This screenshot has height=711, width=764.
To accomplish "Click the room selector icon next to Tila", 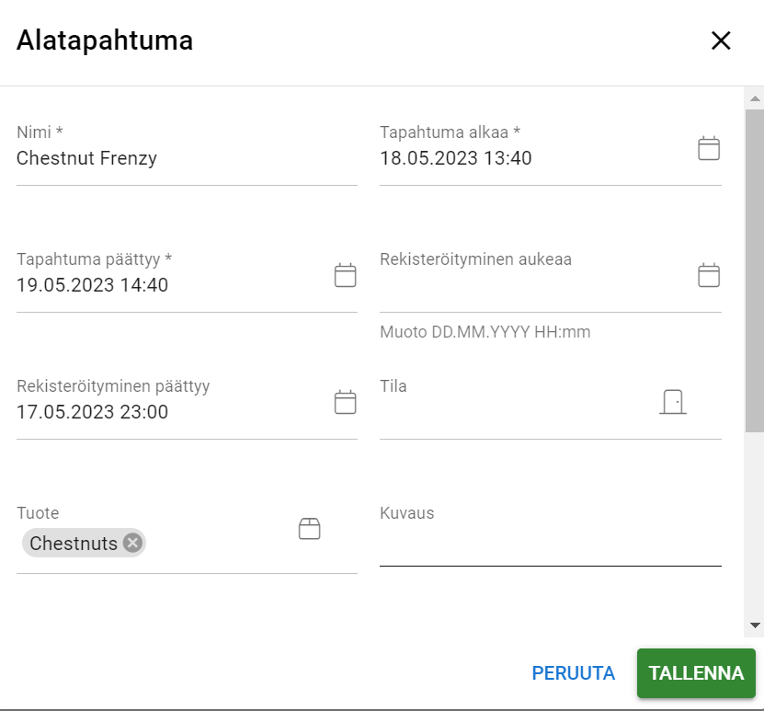I will point(672,401).
